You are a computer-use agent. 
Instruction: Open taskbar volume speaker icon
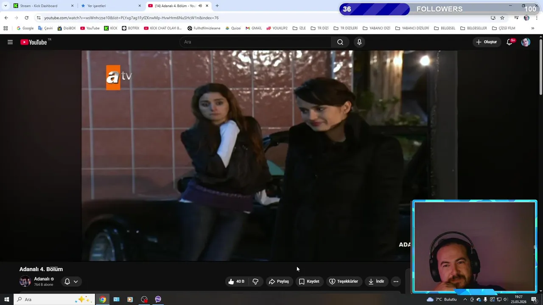[506, 299]
